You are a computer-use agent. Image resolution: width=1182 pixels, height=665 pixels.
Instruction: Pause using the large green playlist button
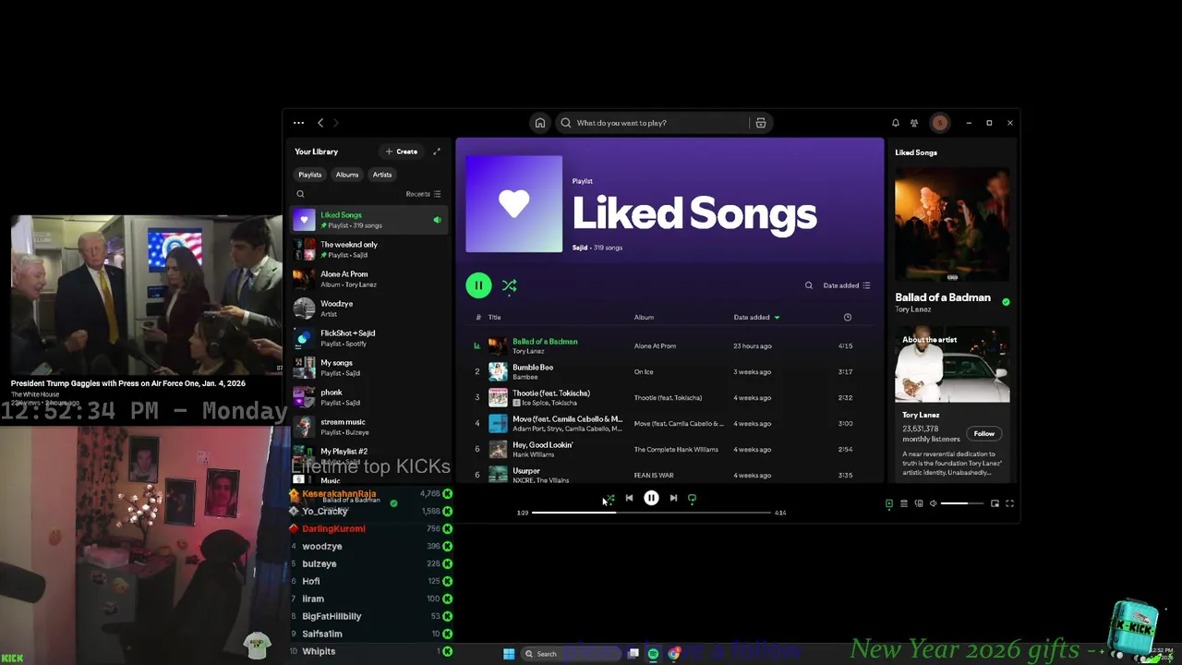coord(478,285)
